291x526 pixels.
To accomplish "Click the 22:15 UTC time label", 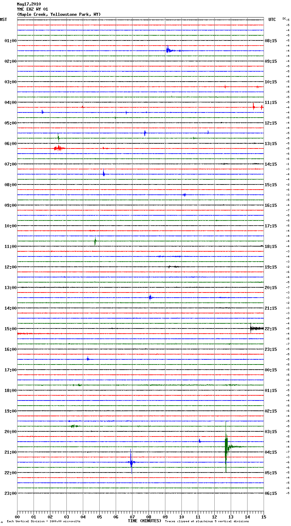I will [271, 328].
